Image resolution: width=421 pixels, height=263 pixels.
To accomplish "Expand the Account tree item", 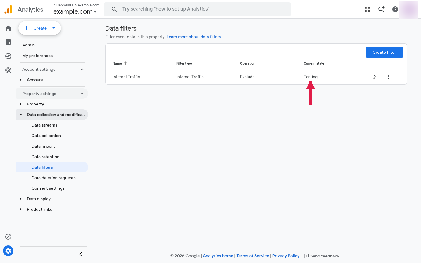I will click(x=21, y=80).
